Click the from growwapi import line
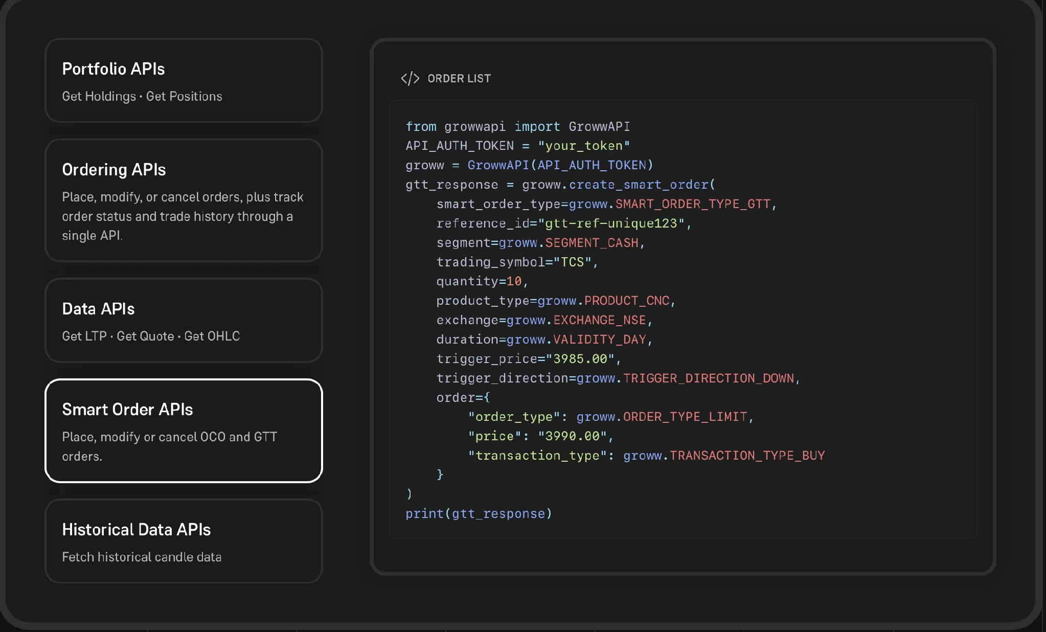Viewport: 1046px width, 632px height. [x=517, y=126]
